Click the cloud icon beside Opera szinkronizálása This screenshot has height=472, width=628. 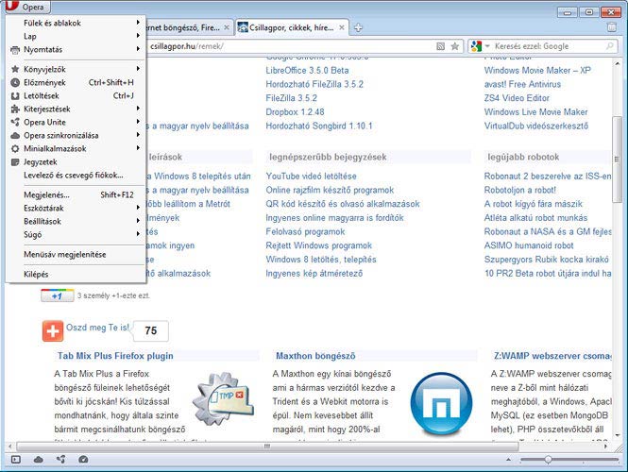coord(15,135)
